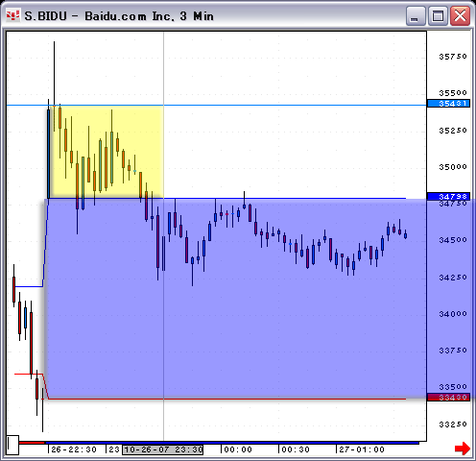Click the red scroll-right arrow
Screen dimensions: 476x461
pos(463,448)
